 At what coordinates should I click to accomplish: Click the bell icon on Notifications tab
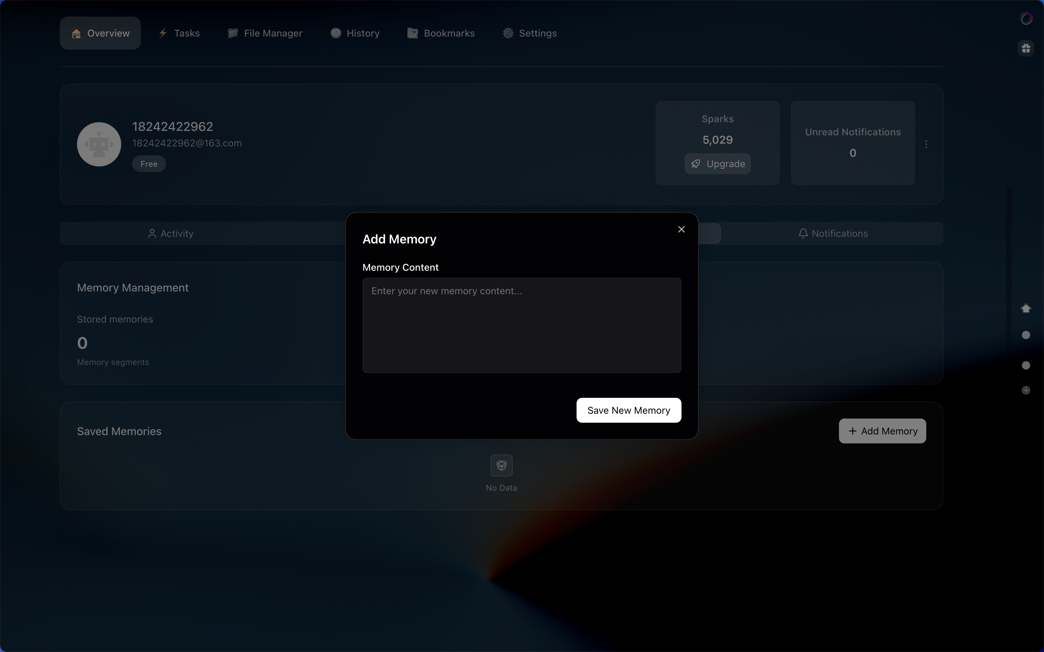pos(803,233)
